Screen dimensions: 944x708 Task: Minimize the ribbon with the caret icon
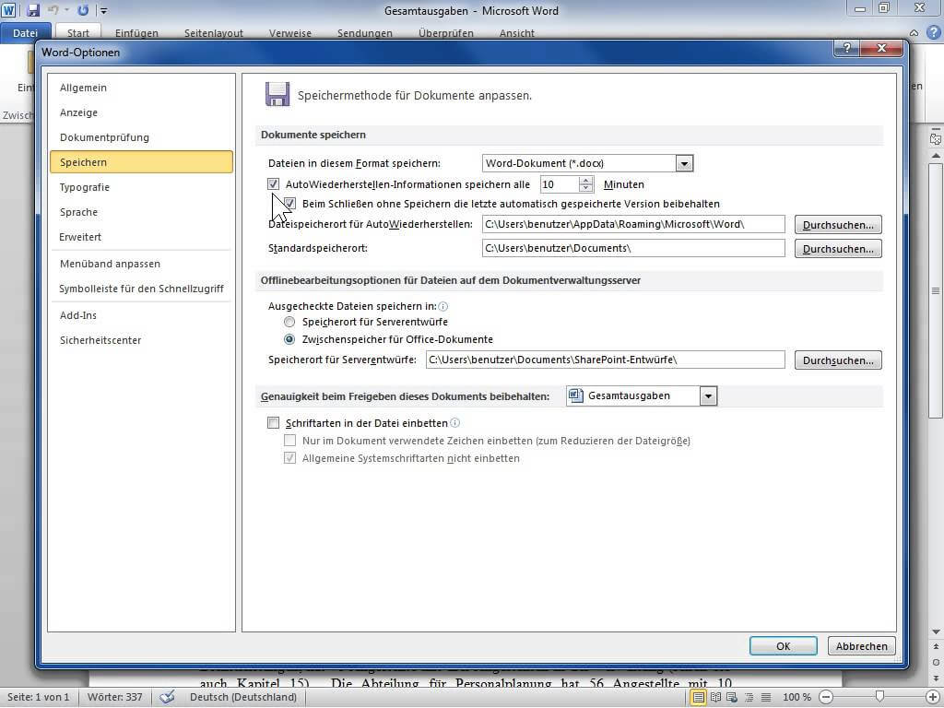[914, 33]
